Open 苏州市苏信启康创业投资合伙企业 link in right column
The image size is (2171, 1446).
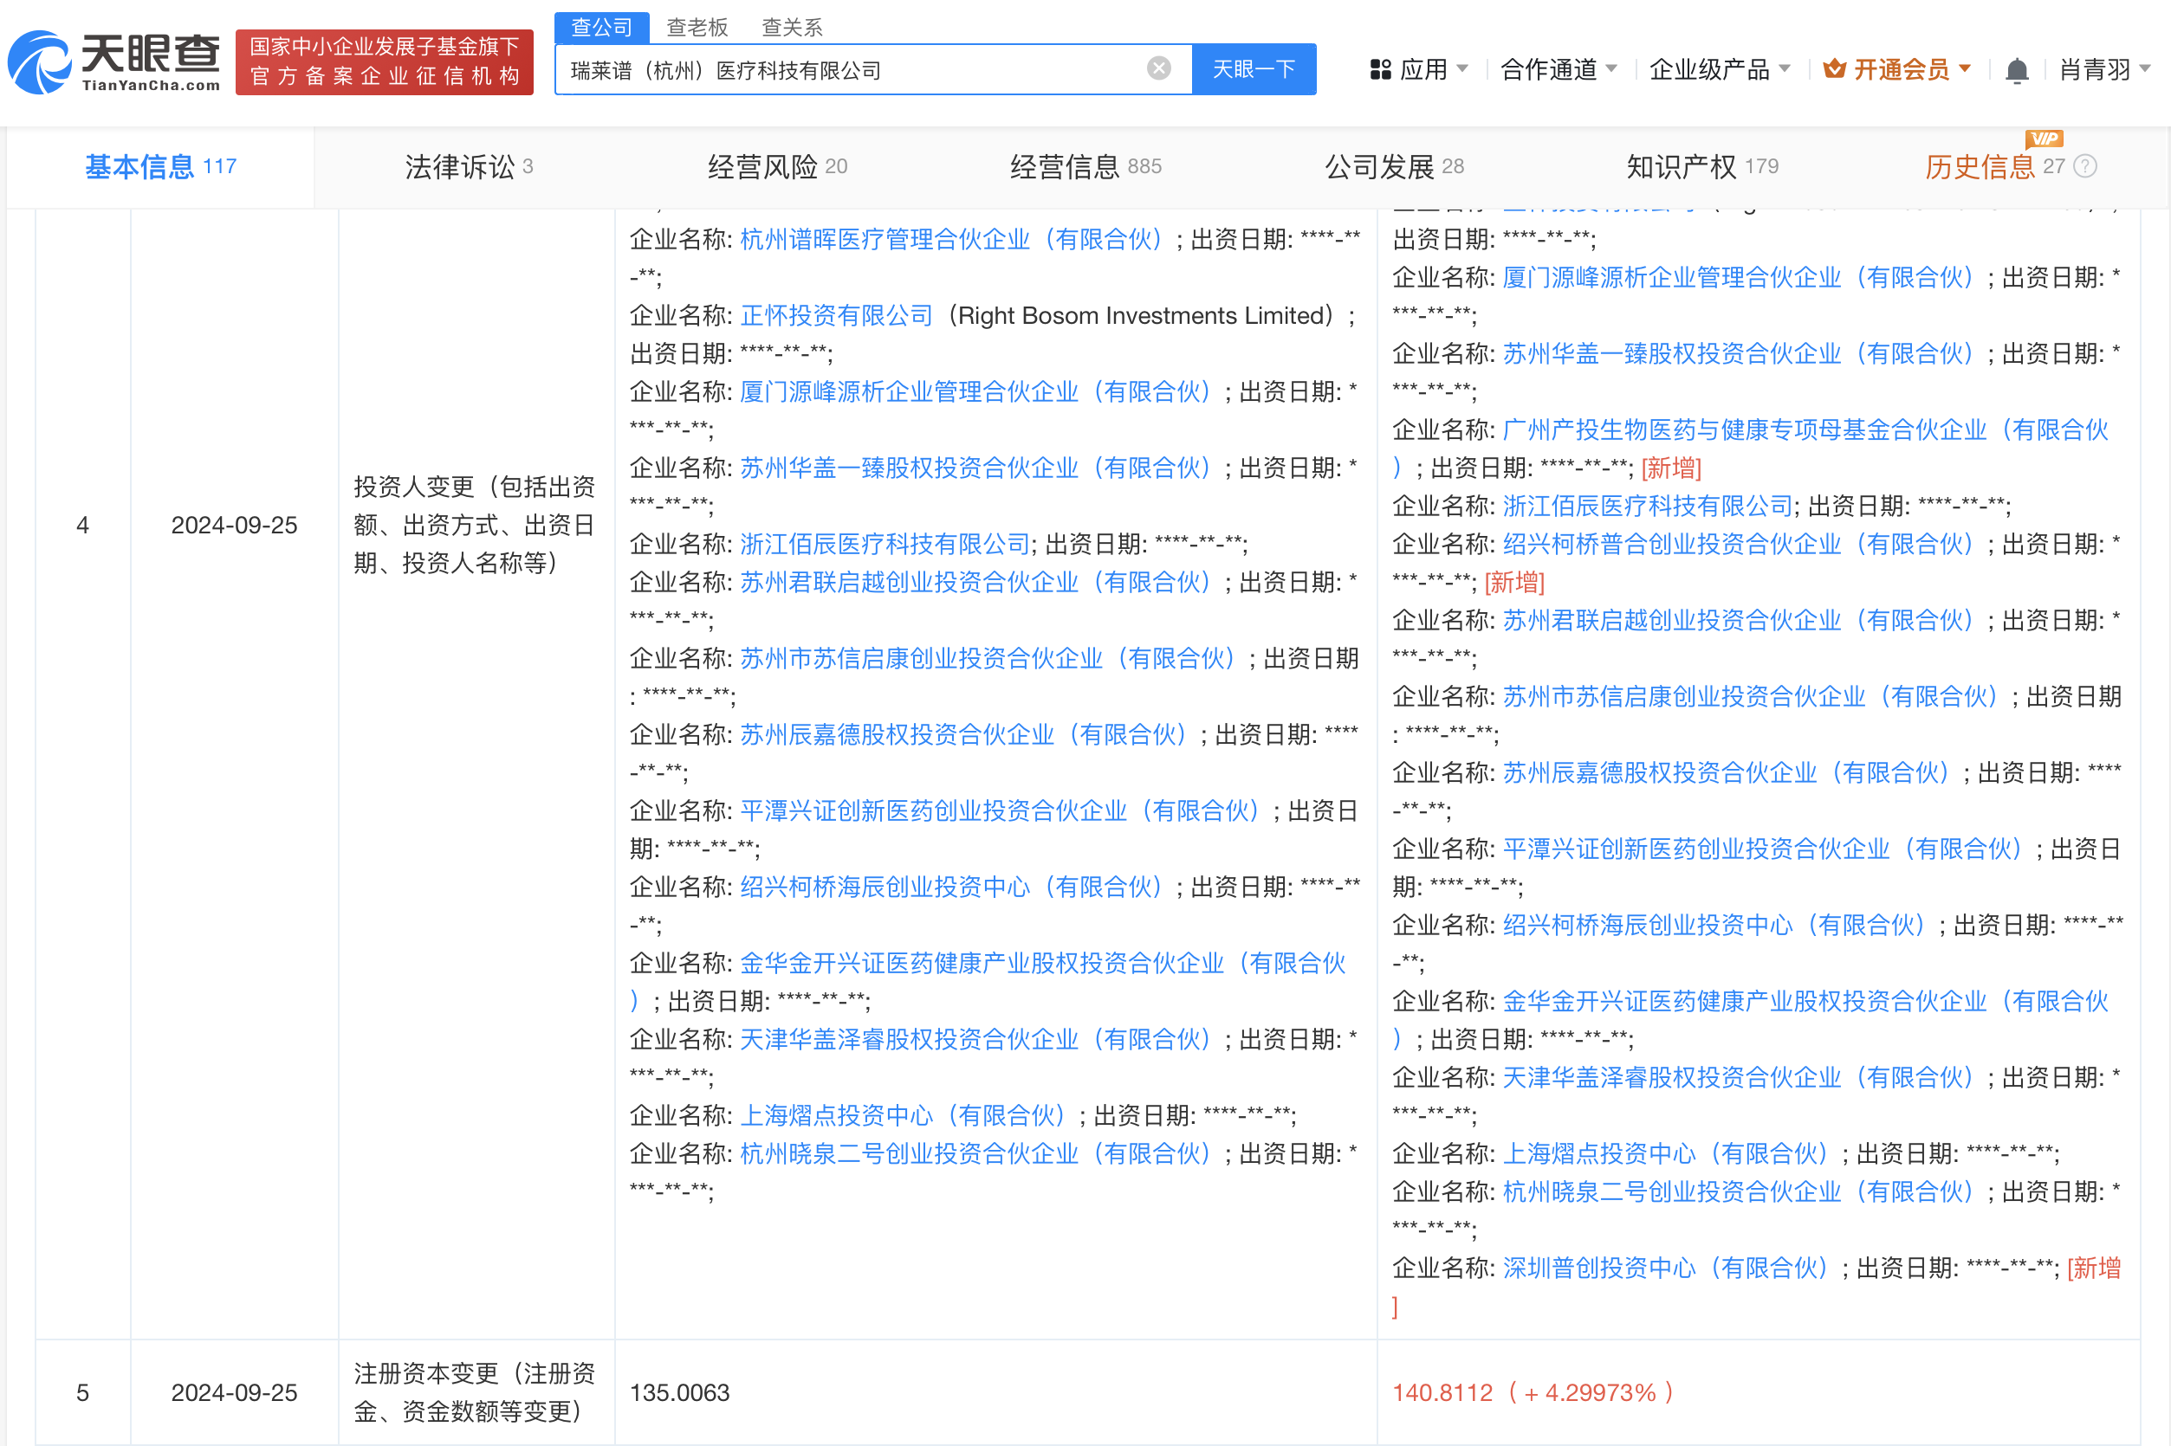click(1749, 696)
